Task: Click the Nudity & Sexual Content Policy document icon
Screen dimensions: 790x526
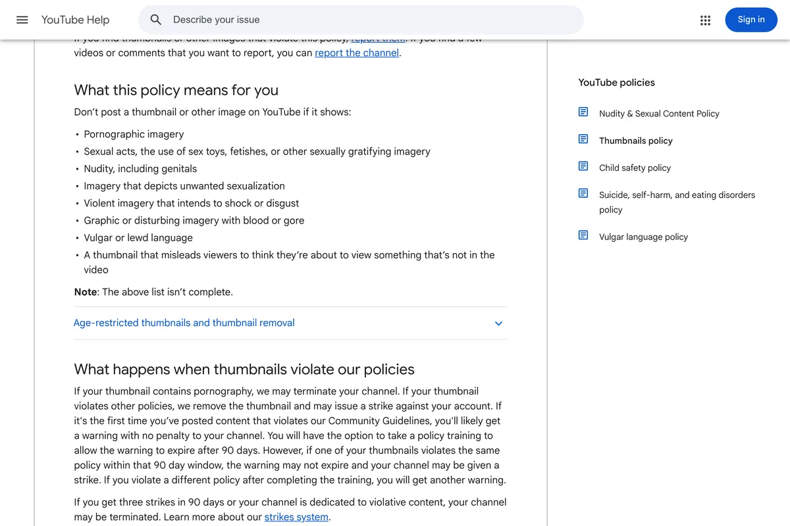Action: [x=583, y=112]
